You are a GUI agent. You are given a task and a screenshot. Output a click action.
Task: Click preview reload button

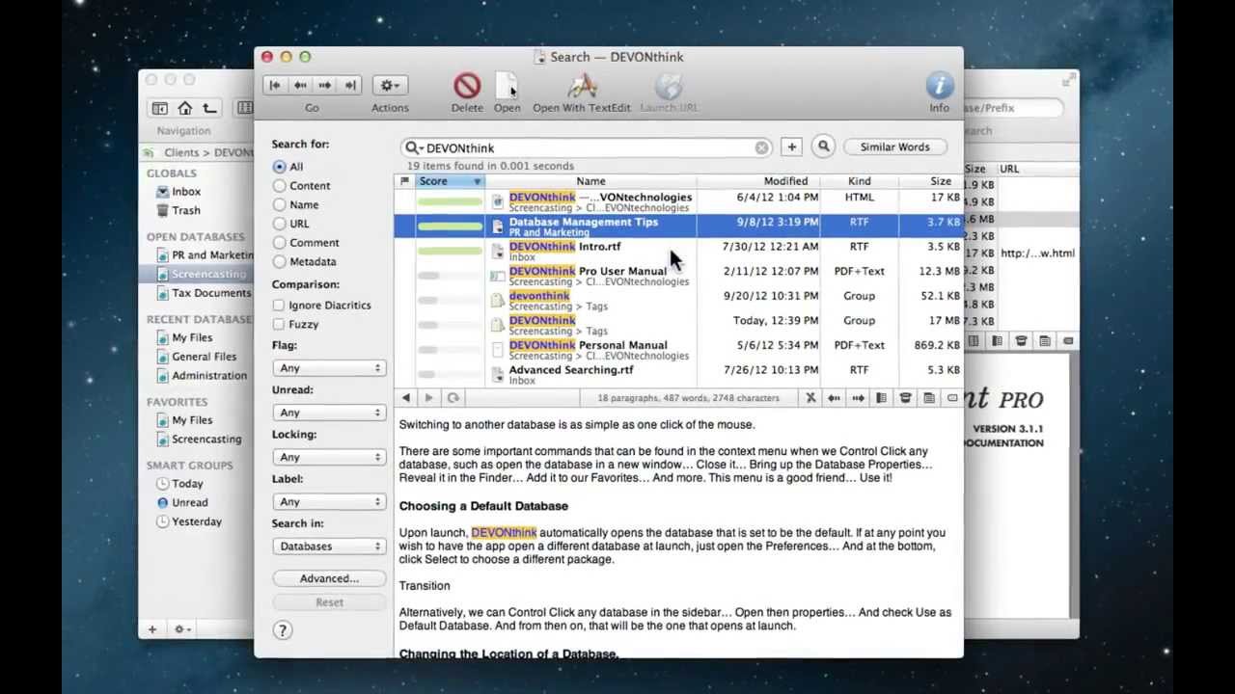(453, 398)
